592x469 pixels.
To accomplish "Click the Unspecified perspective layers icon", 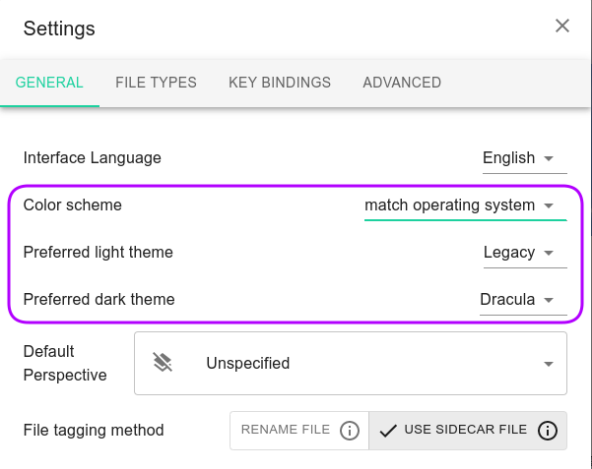I will click(163, 363).
